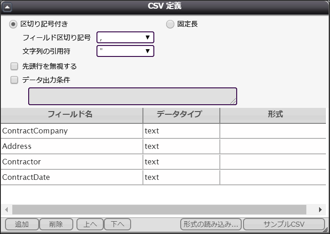
Task: Move the row down with the 下へ button
Action: 117,224
